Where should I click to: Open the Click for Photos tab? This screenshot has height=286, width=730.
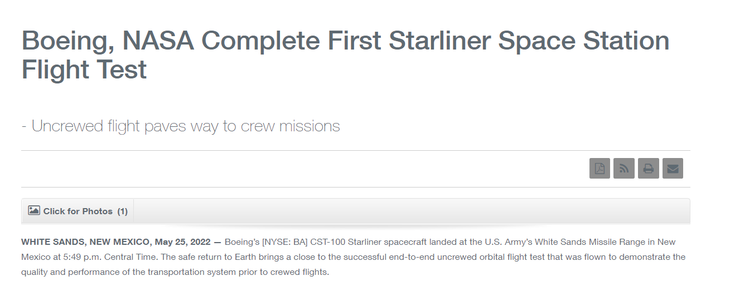click(x=78, y=211)
